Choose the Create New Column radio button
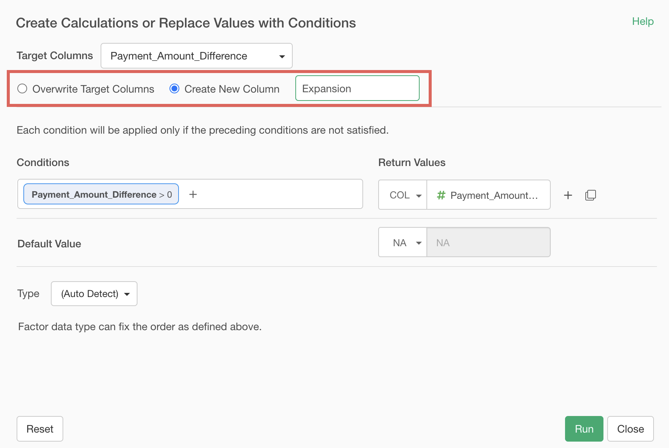The height and width of the screenshot is (448, 669). pos(174,89)
